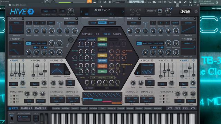Select NORMAL synth engine
Screen dimensions: 221x124
coord(102,23)
